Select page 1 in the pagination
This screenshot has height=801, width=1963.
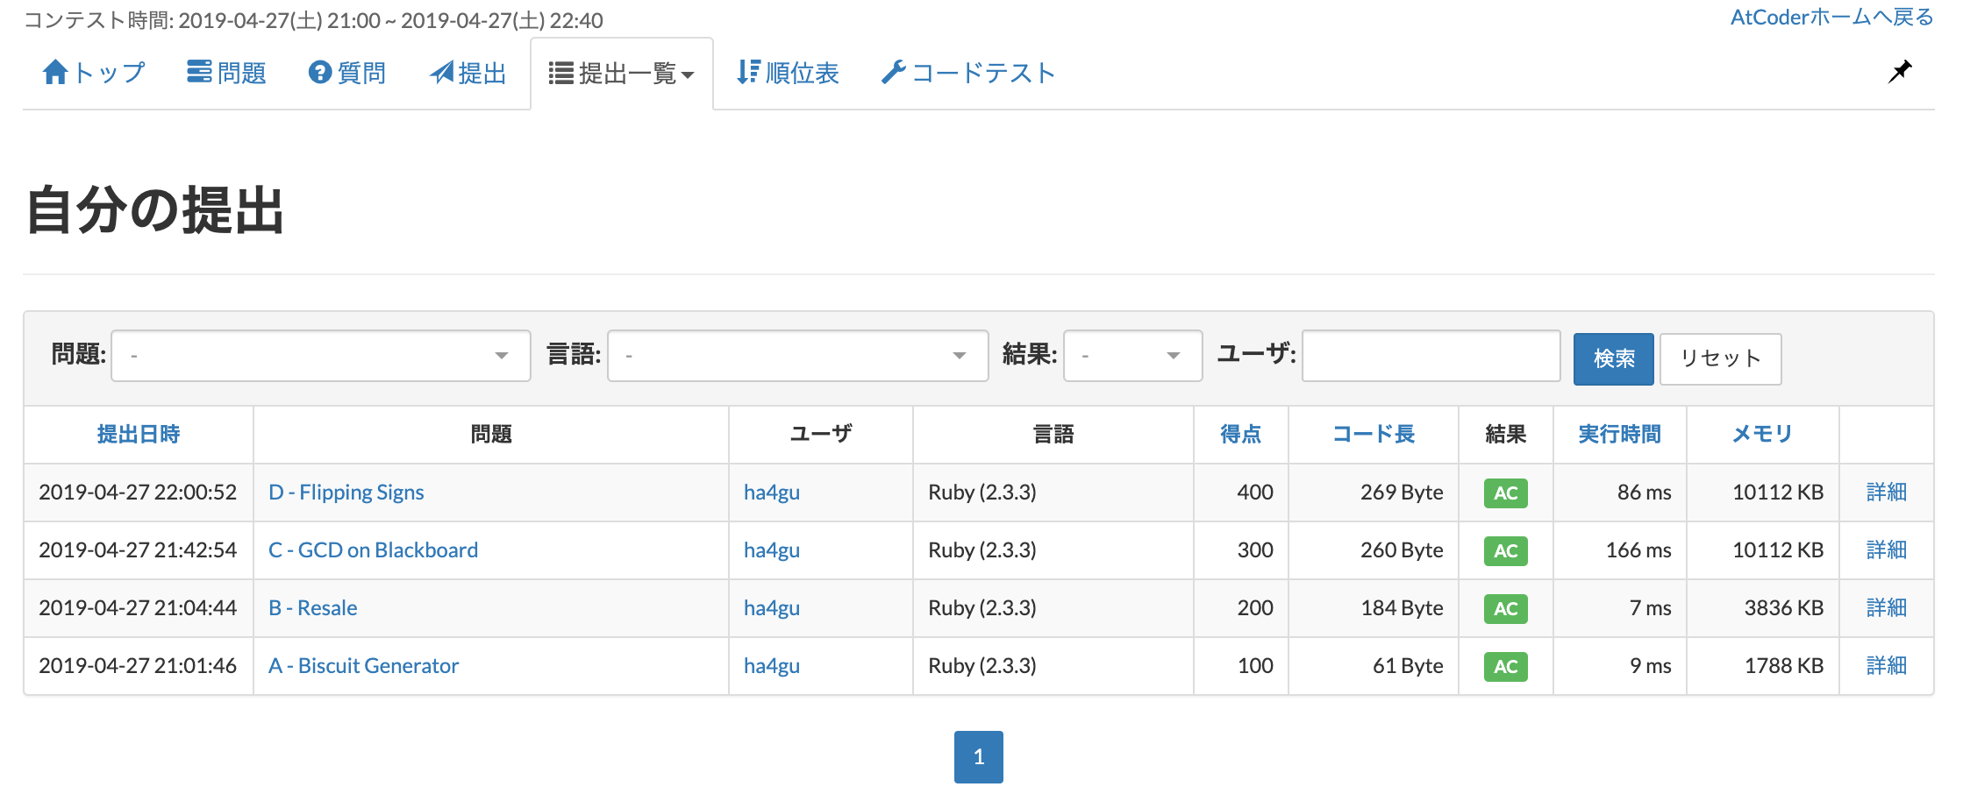tap(981, 755)
